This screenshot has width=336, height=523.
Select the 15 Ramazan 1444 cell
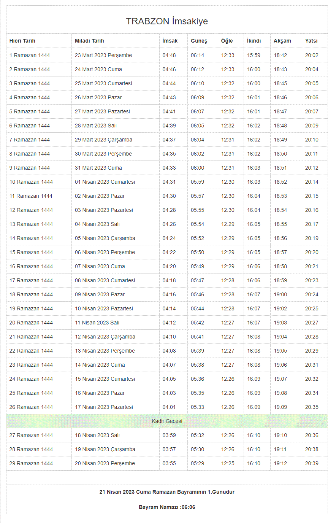tap(31, 252)
